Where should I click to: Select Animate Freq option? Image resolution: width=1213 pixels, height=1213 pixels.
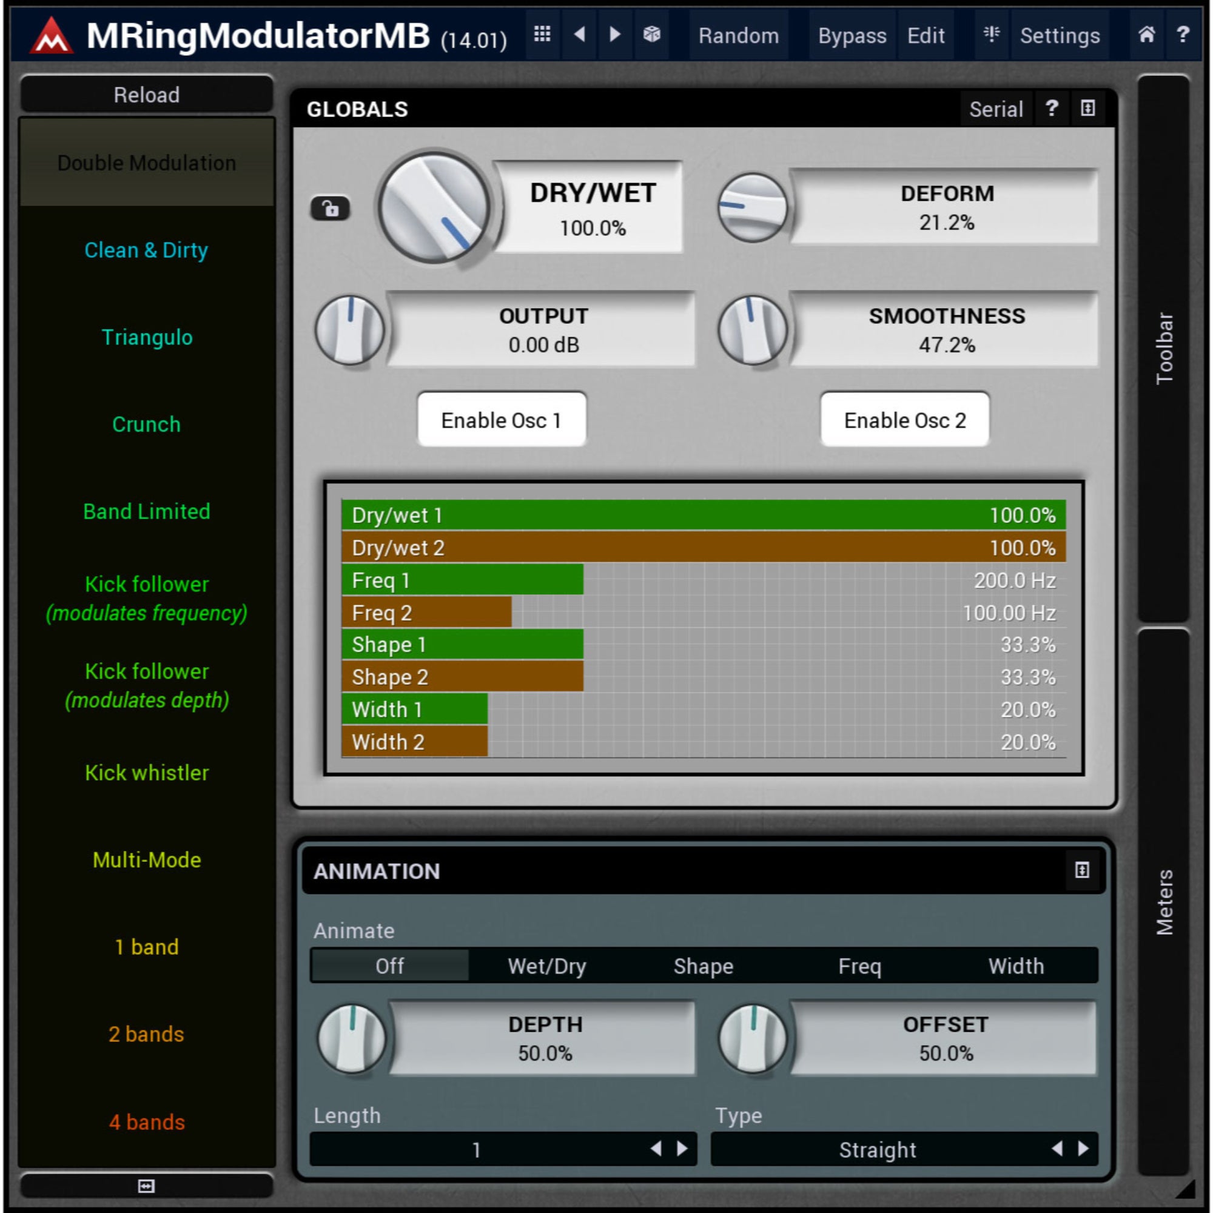point(859,966)
